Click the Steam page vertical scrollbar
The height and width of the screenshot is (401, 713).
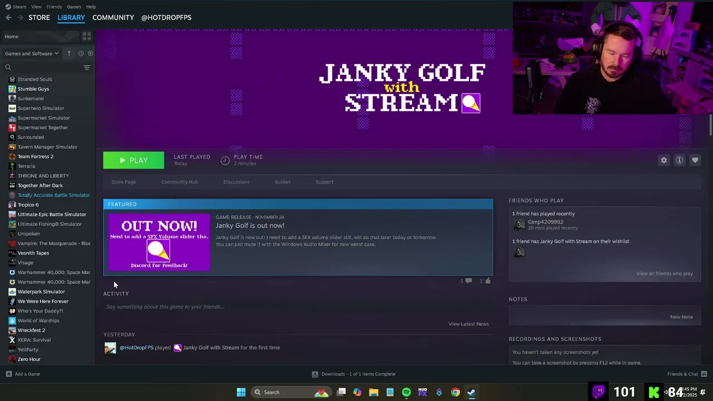click(x=710, y=125)
